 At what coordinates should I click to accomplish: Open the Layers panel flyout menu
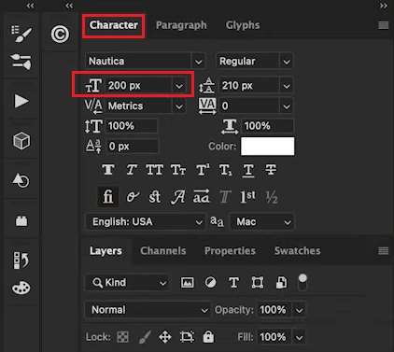tap(383, 251)
